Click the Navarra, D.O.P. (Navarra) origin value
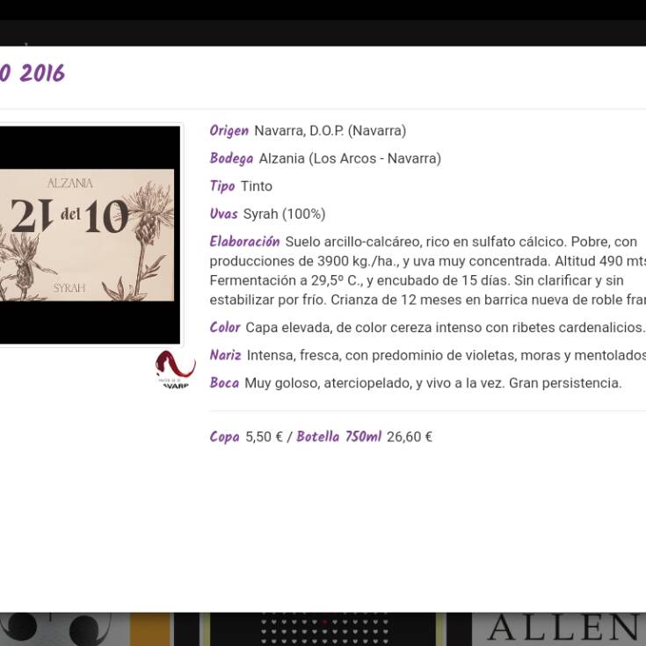 pos(330,131)
